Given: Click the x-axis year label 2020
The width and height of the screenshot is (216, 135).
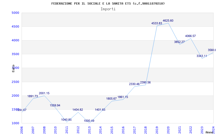Looking at the screenshot, I should point(168,130).
